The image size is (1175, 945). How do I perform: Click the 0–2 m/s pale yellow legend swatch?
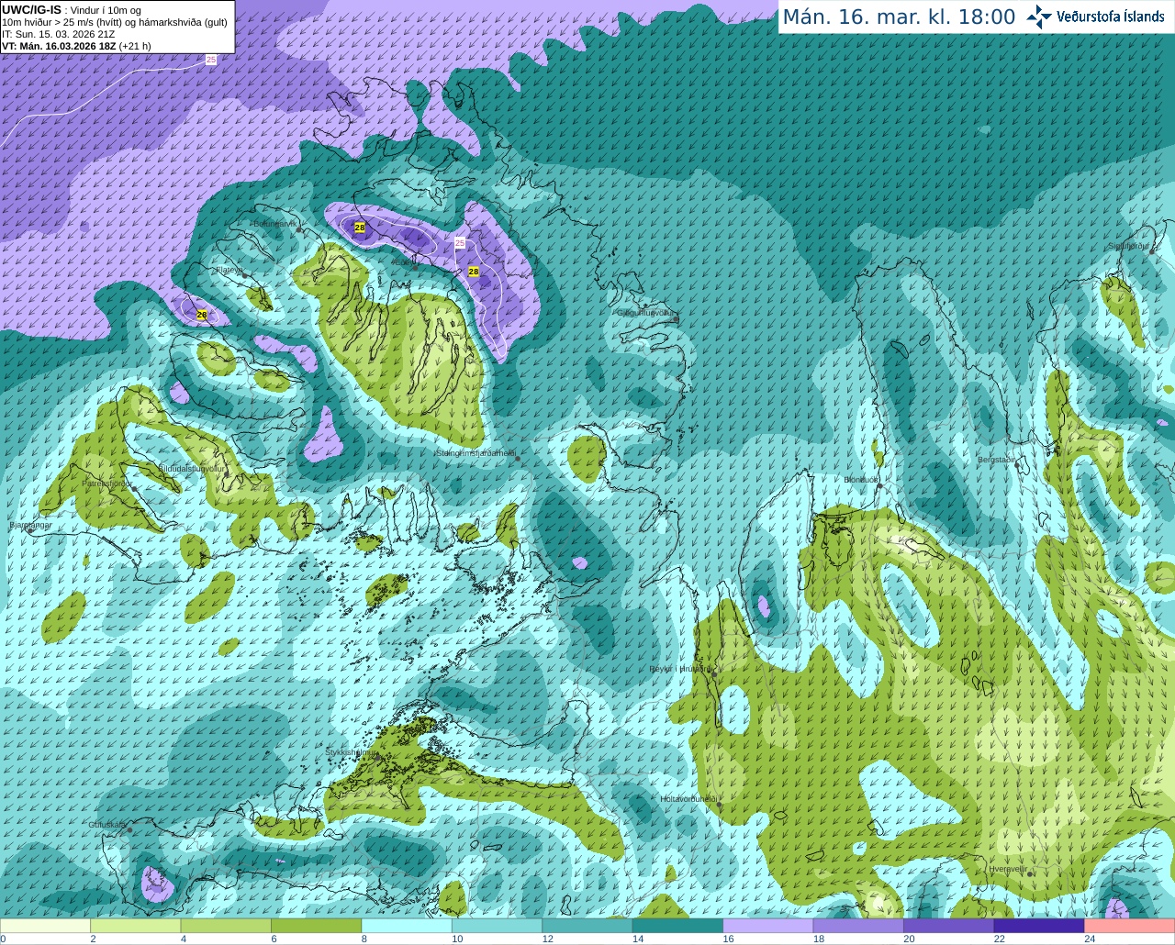46,926
